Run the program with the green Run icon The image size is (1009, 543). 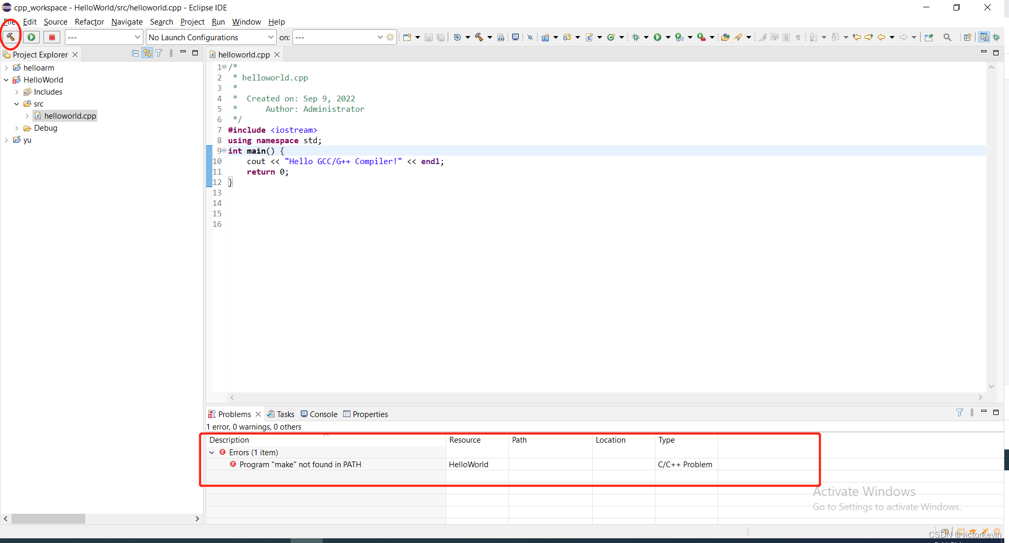(x=31, y=37)
